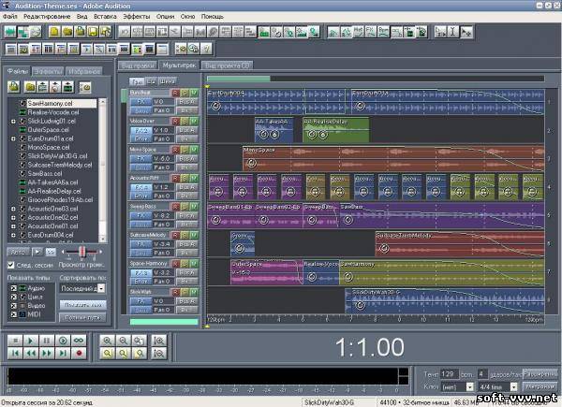Click the yellow new-session icon in toolbar

coord(54,32)
